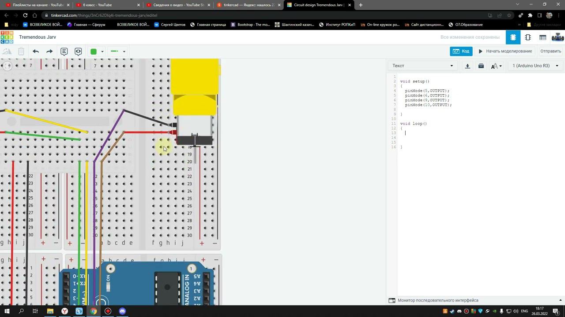Select the rotate/mirror tool icon
The height and width of the screenshot is (317, 565).
(7, 52)
